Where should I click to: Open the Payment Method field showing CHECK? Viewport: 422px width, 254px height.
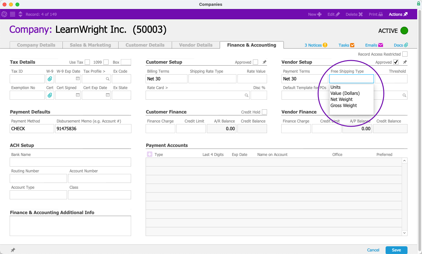pyautogui.click(x=32, y=129)
